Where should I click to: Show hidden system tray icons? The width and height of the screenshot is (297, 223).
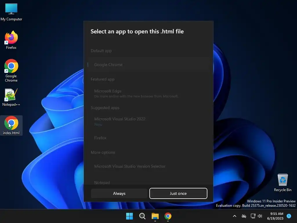coord(234,216)
